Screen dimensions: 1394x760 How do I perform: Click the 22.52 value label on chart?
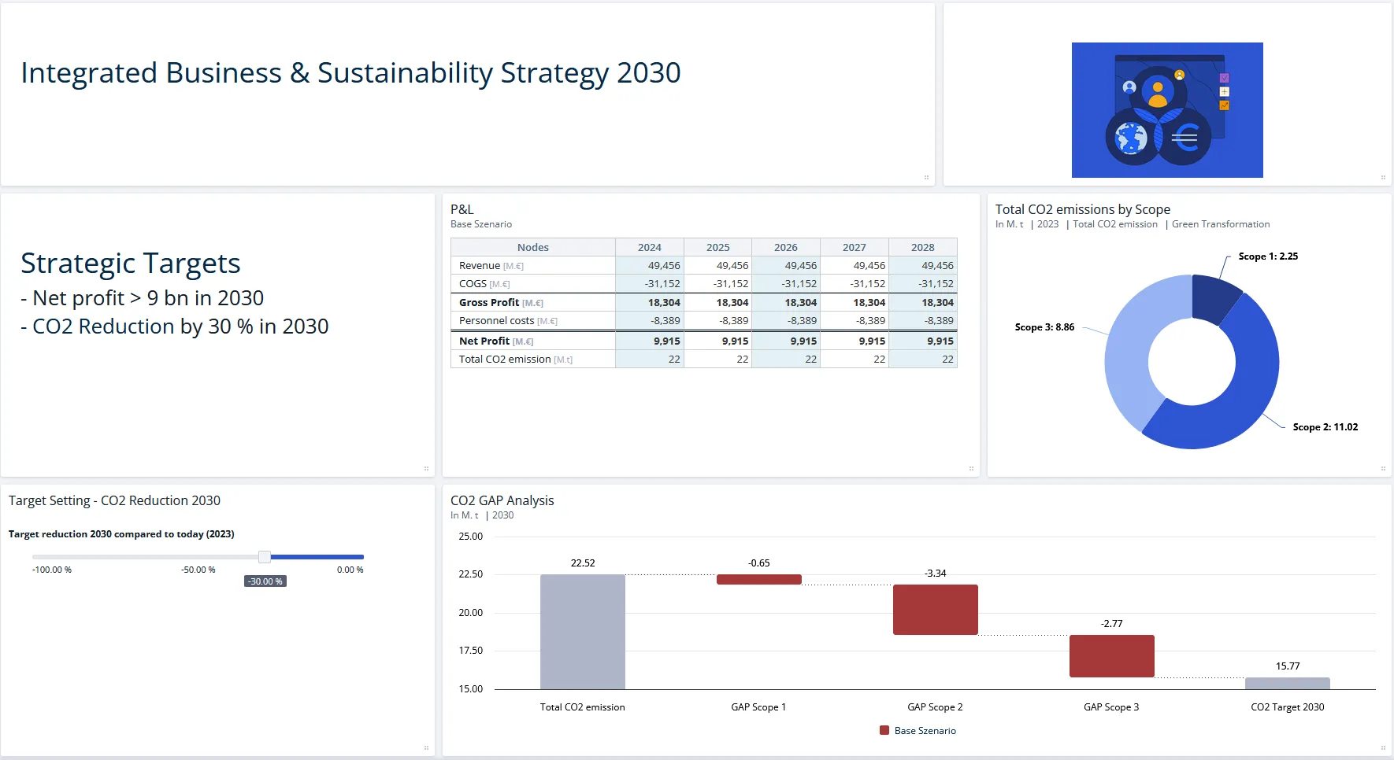tap(583, 563)
